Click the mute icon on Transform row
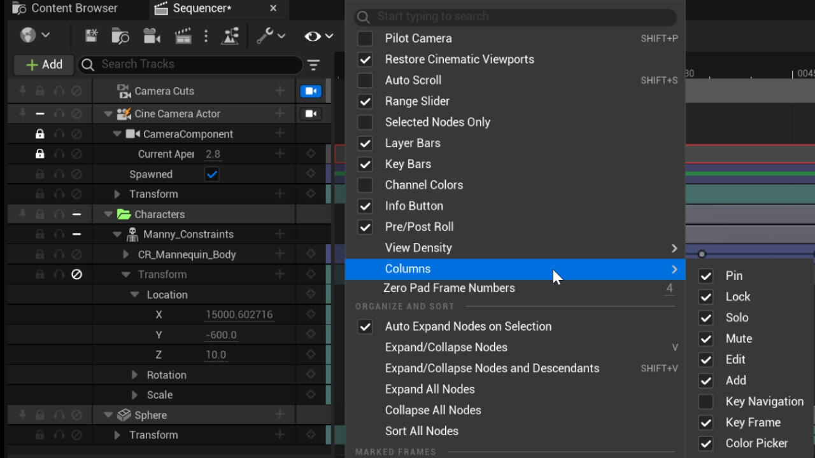The image size is (815, 458). point(76,275)
